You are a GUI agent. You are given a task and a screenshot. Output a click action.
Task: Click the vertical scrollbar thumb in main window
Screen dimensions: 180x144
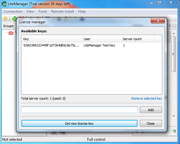[x=174, y=54]
